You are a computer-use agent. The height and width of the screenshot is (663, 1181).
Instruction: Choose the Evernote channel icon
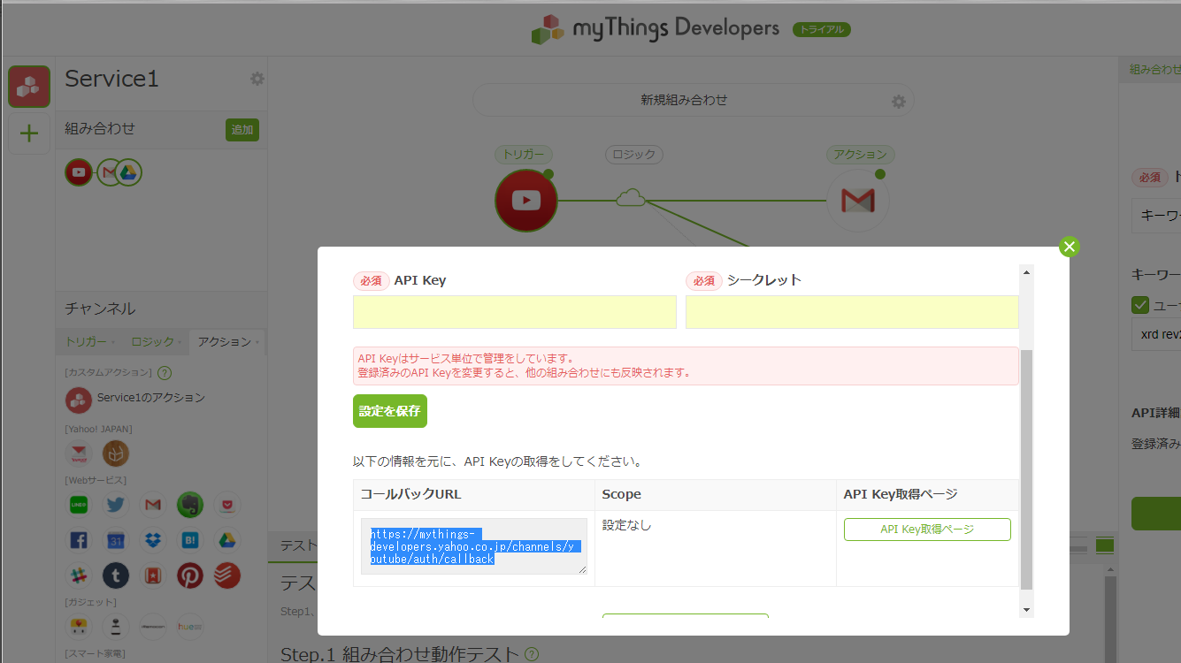click(x=189, y=504)
